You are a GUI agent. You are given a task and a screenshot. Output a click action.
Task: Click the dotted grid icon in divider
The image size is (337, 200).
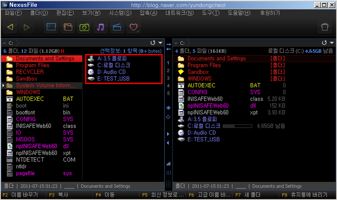click(x=168, y=173)
